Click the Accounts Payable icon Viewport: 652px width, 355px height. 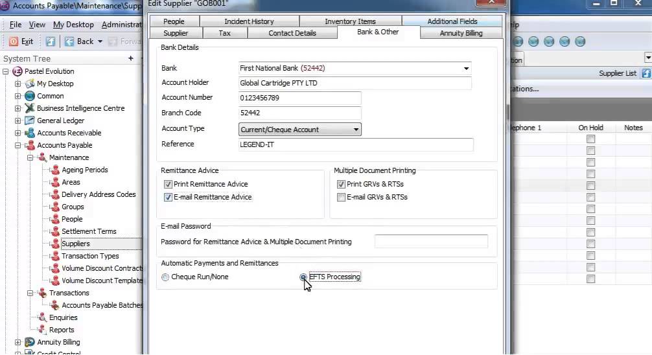click(x=30, y=145)
